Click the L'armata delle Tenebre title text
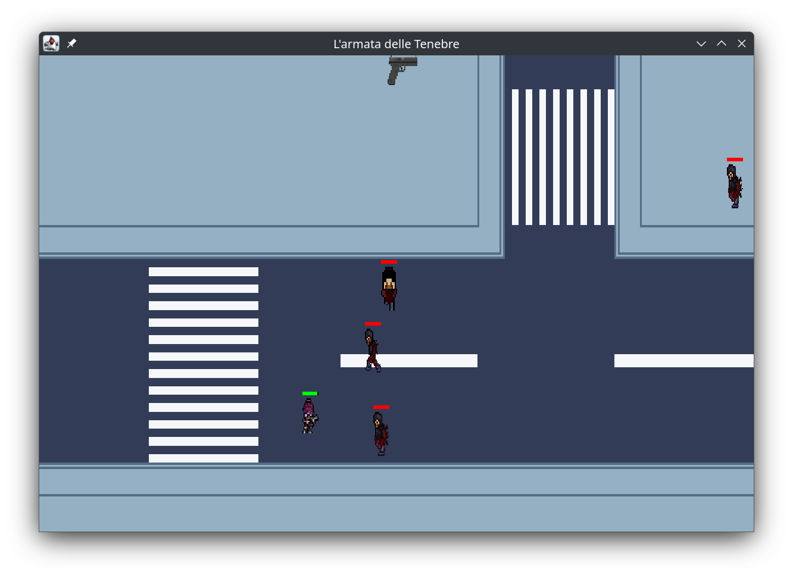Viewport: 793px width, 578px height. coord(396,44)
